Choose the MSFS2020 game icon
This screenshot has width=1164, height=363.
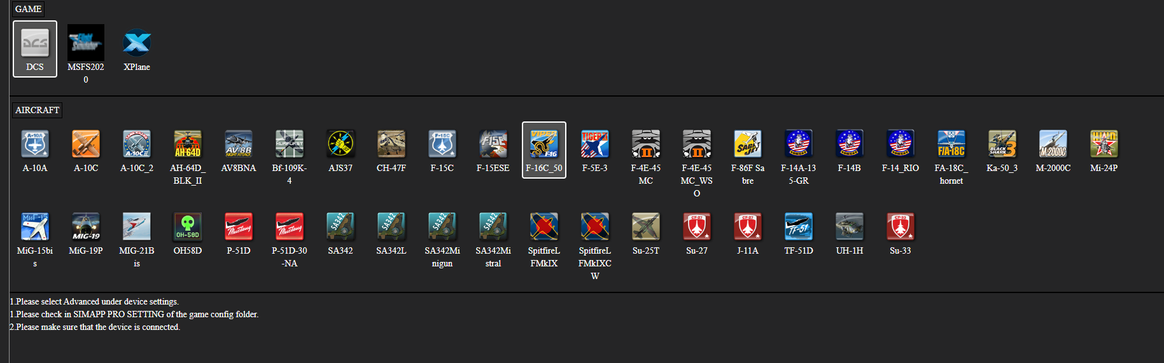pos(86,43)
